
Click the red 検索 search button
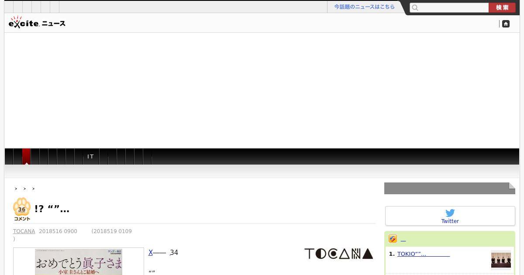pyautogui.click(x=502, y=8)
